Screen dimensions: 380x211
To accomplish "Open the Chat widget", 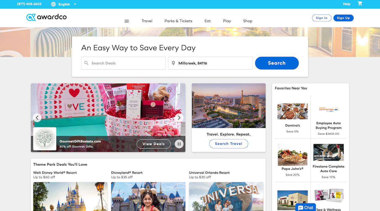I will (306, 207).
